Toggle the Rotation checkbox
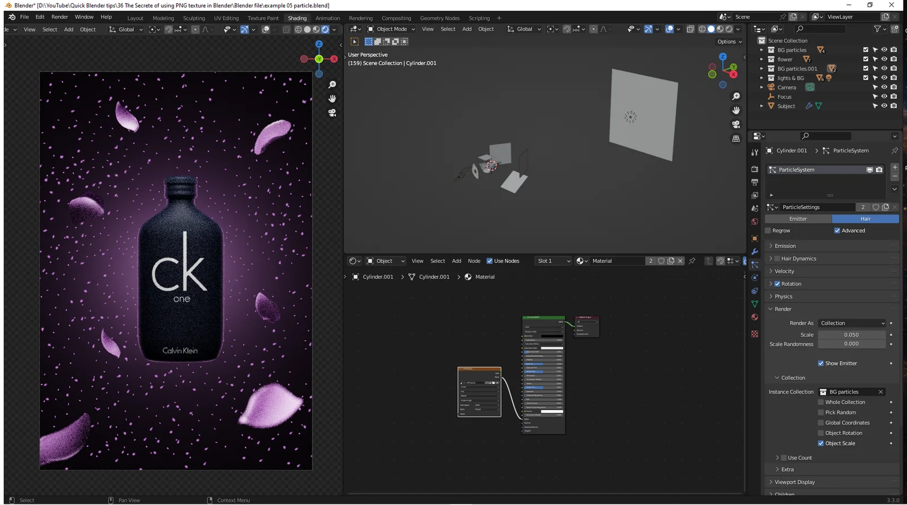 [x=777, y=284]
